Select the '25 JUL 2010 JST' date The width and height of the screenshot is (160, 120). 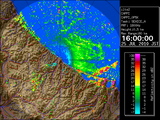click(x=140, y=44)
